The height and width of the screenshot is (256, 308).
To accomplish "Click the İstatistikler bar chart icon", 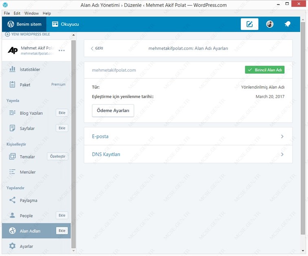I will click(12, 69).
